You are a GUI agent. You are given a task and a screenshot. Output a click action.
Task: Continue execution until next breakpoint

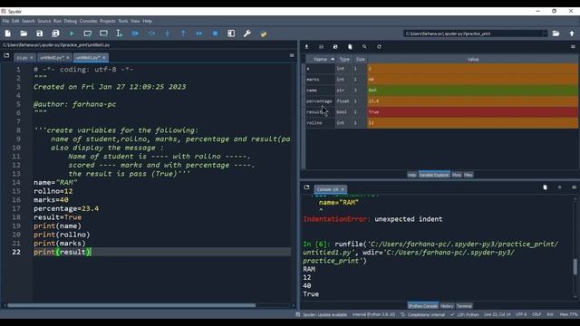[199, 34]
